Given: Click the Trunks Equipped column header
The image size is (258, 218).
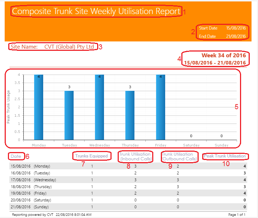Looking at the screenshot, I should [91, 156].
